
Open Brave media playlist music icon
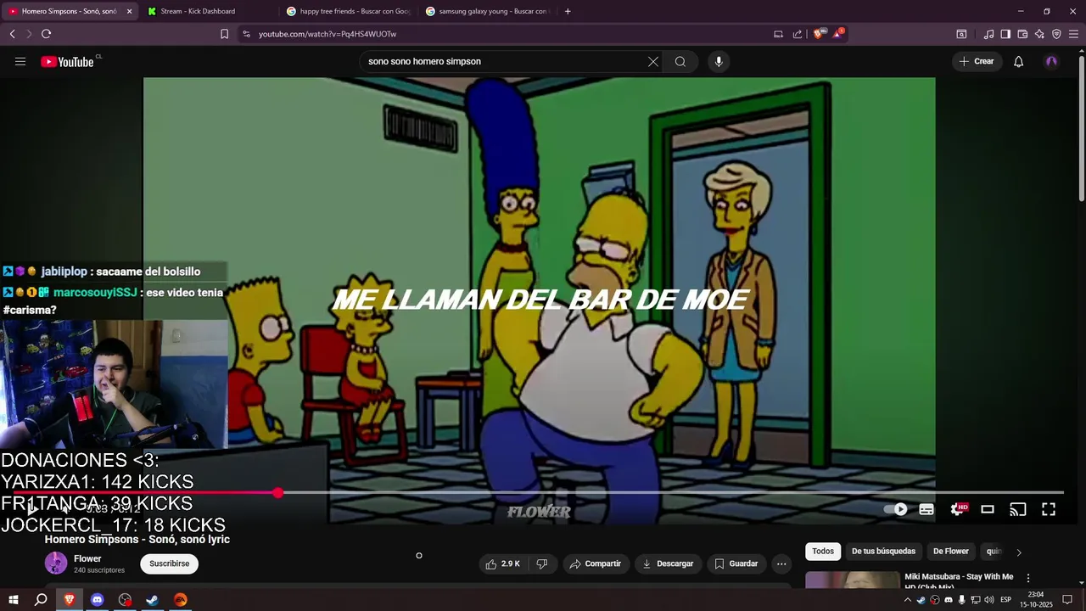coord(988,34)
